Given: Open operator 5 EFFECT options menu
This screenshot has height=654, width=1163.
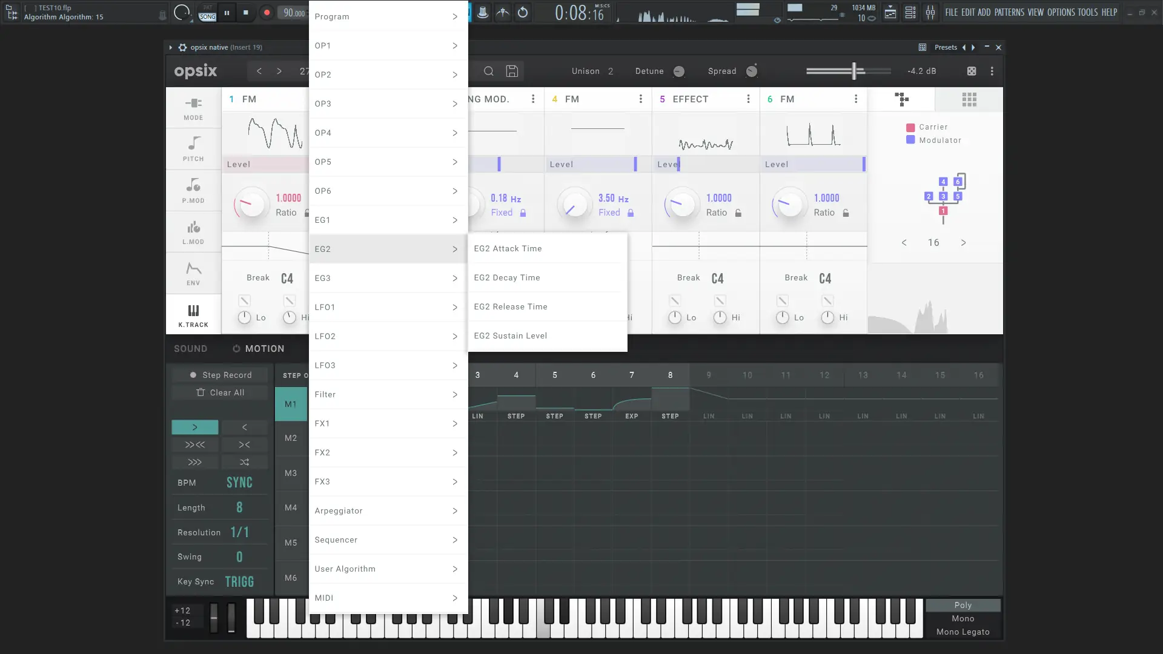Looking at the screenshot, I should (x=748, y=99).
